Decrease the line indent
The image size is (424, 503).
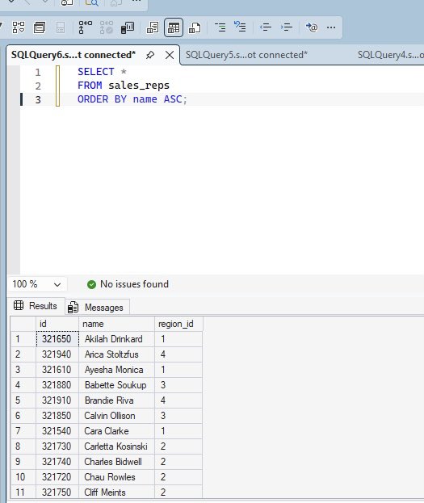point(266,27)
